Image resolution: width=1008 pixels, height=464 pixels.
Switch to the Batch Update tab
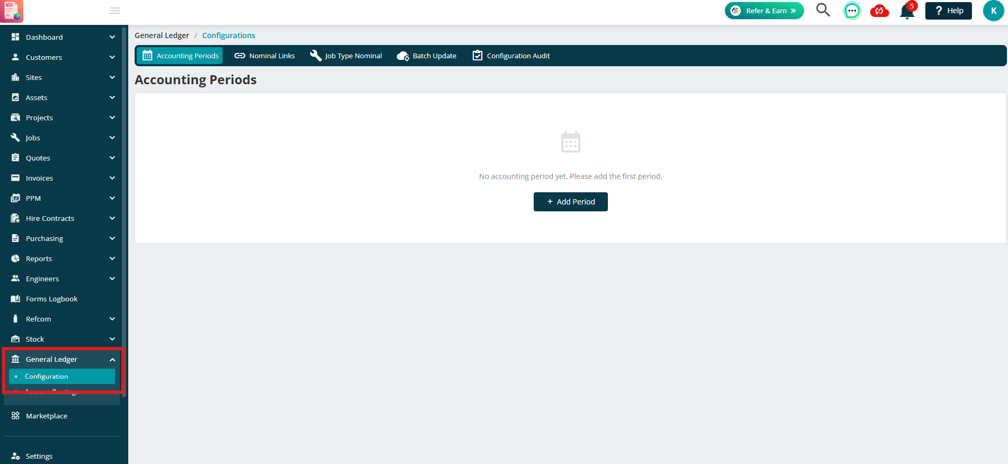[x=427, y=56]
